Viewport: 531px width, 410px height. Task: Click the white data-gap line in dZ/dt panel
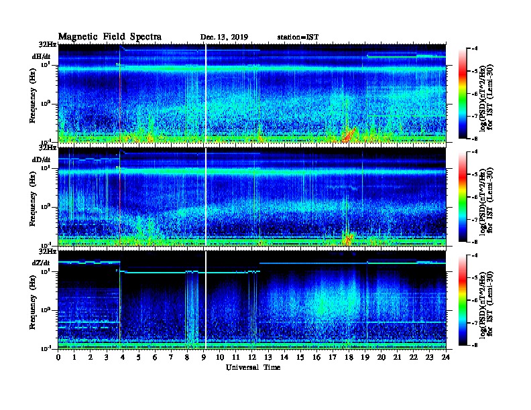coord(206,300)
